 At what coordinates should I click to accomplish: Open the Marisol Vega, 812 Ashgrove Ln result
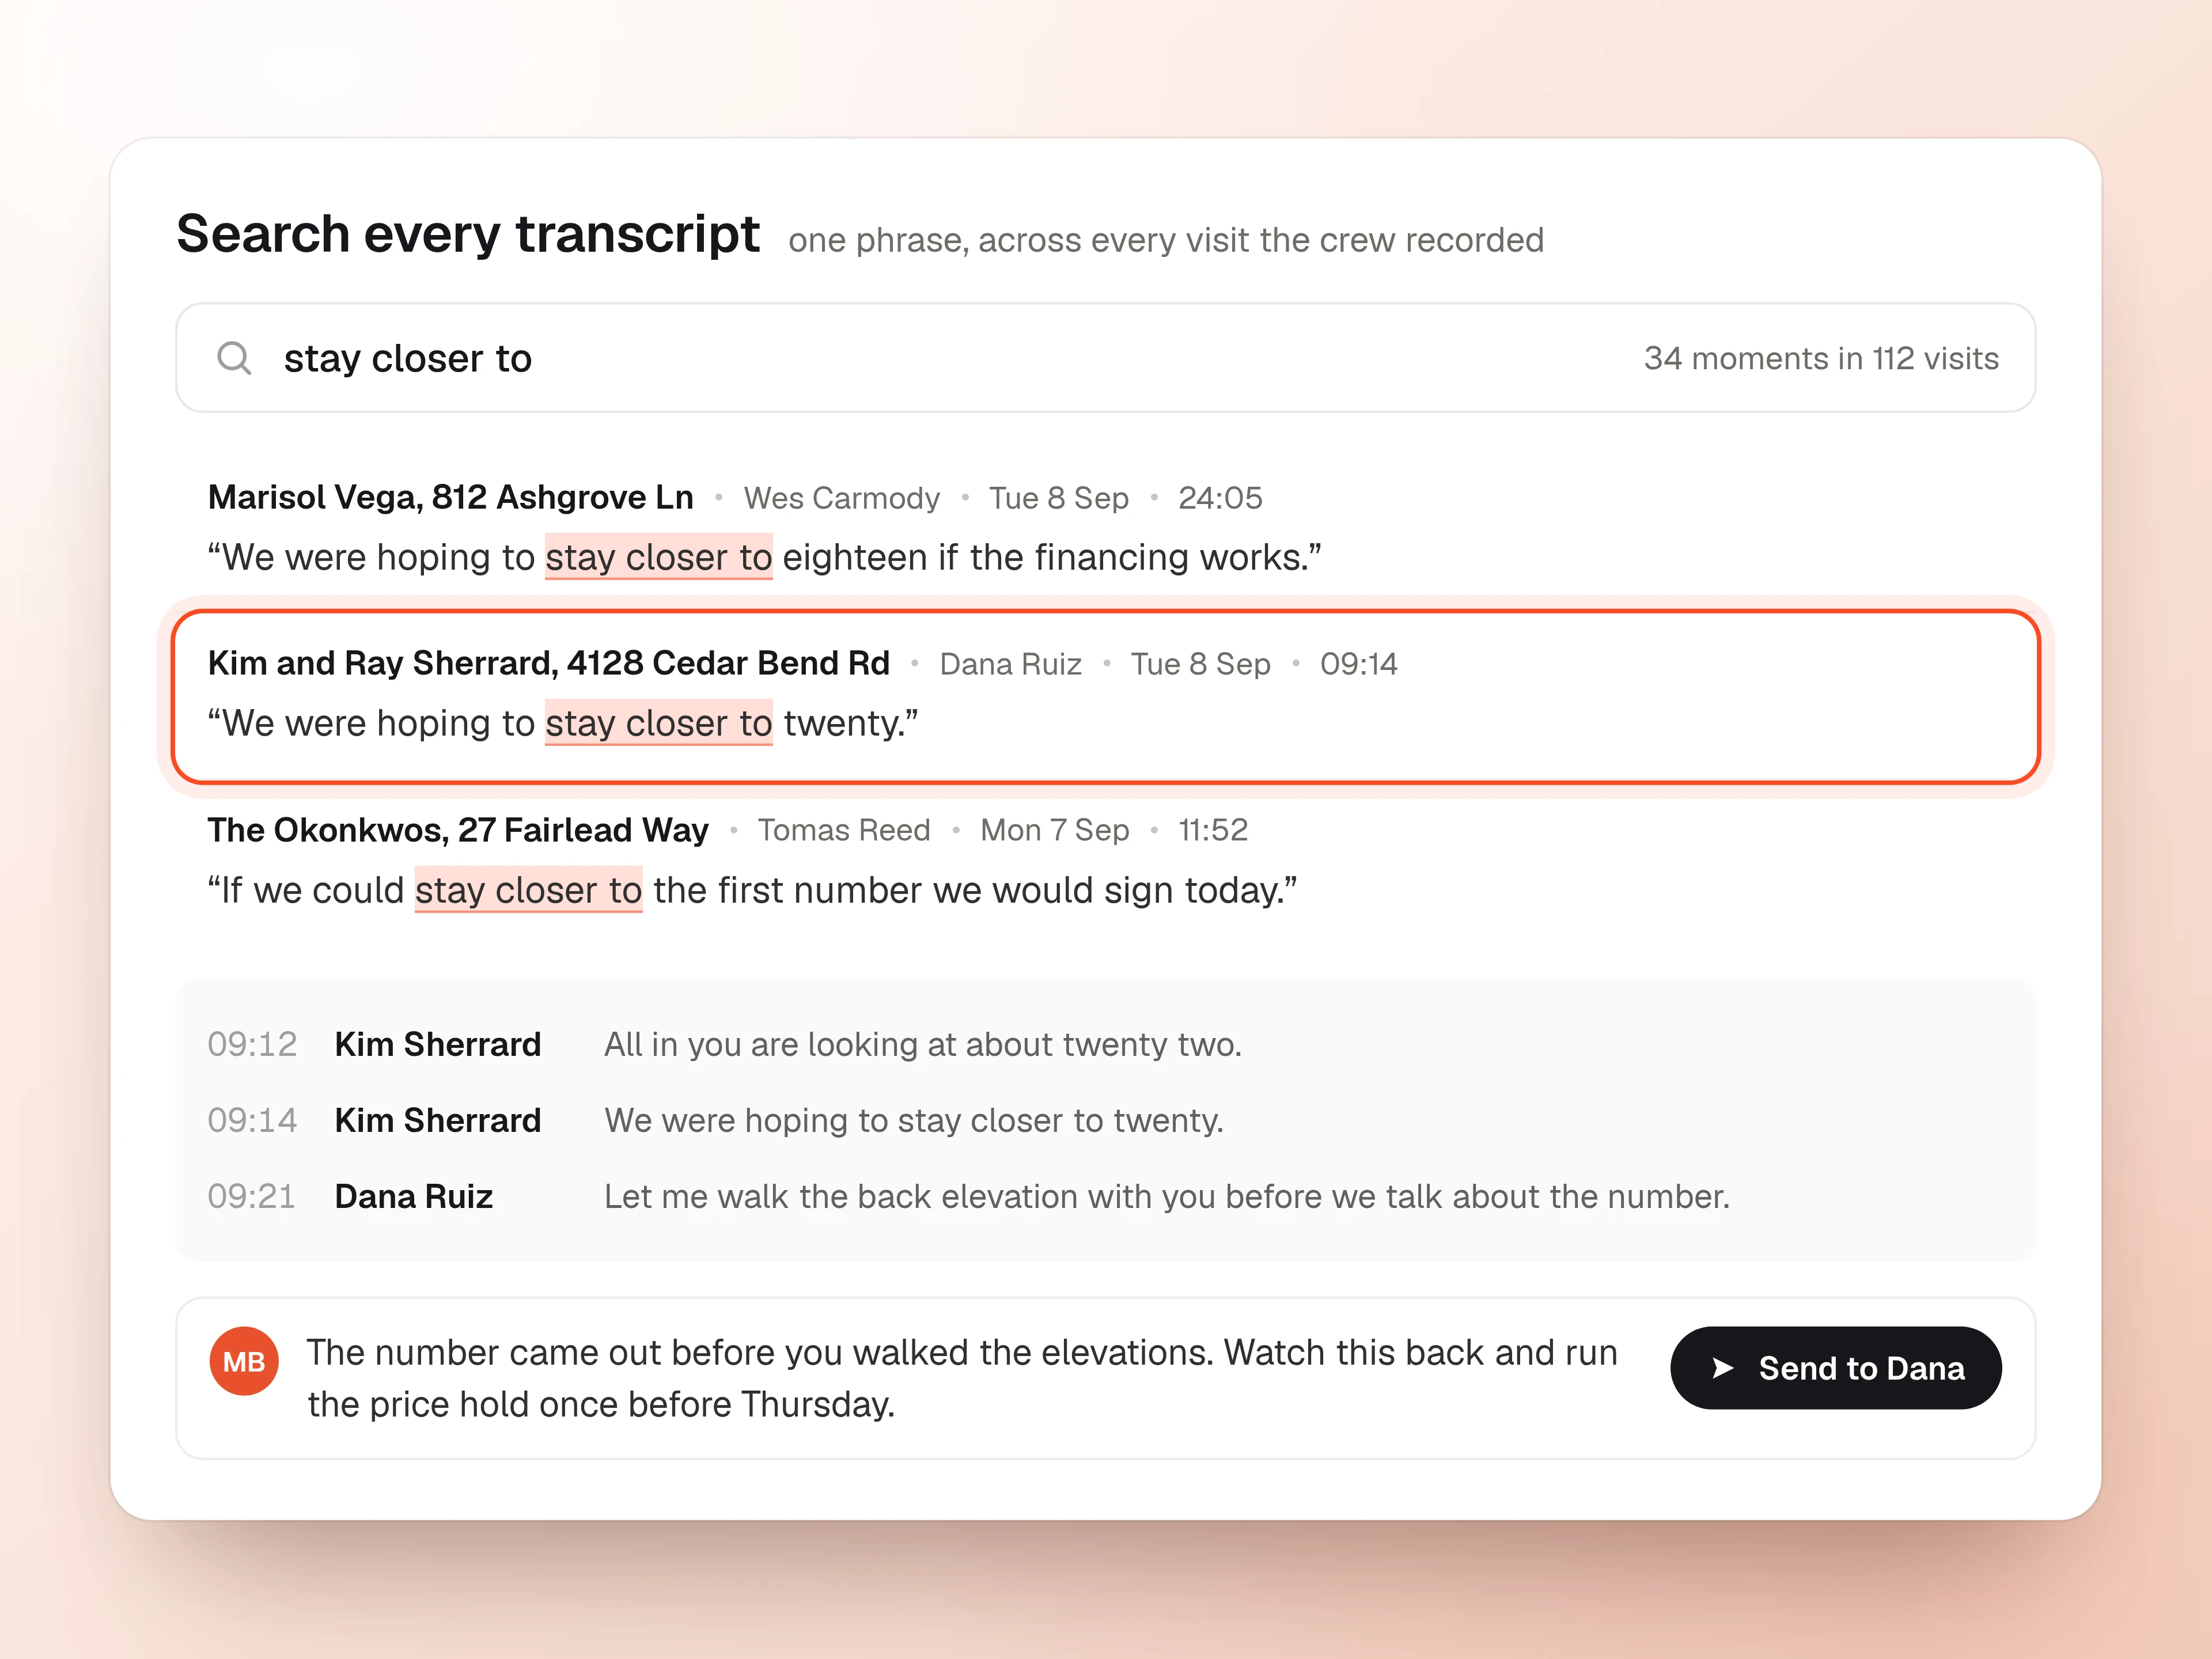pyautogui.click(x=1105, y=527)
